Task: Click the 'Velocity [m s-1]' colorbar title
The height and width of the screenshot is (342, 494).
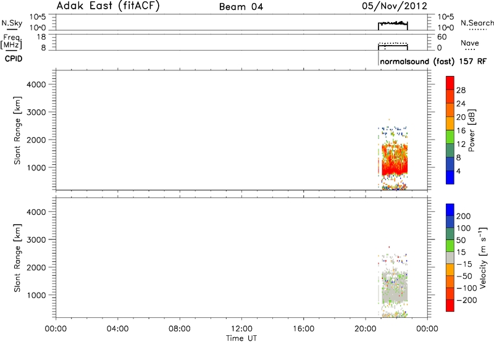Action: [x=483, y=257]
